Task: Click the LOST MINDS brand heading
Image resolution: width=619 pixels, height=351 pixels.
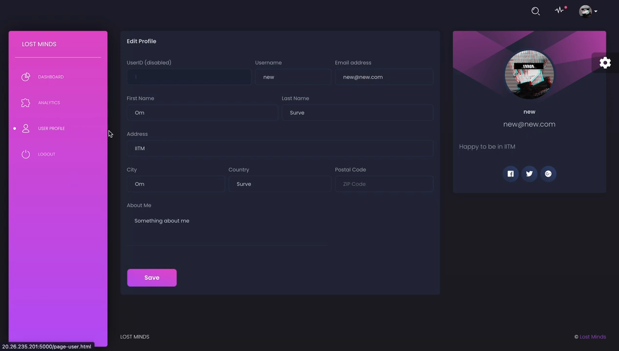Action: 39,44
